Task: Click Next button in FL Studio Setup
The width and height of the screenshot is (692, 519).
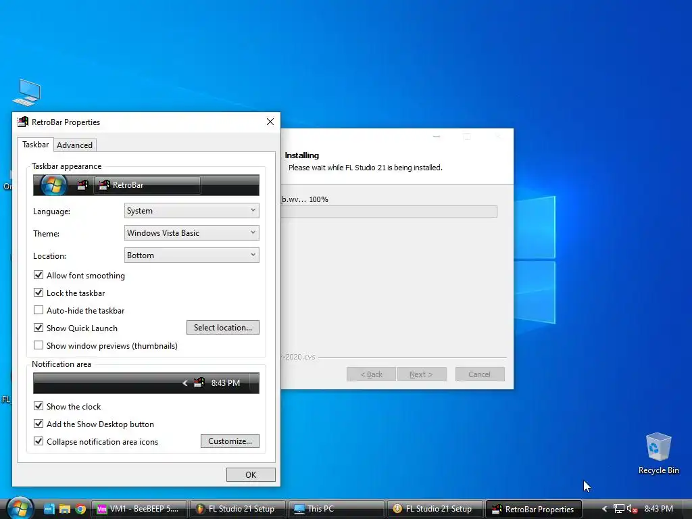Action: [x=422, y=374]
